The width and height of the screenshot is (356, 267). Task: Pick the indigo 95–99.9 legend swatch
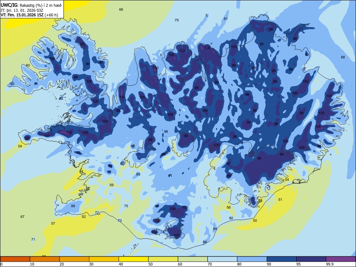311,259
